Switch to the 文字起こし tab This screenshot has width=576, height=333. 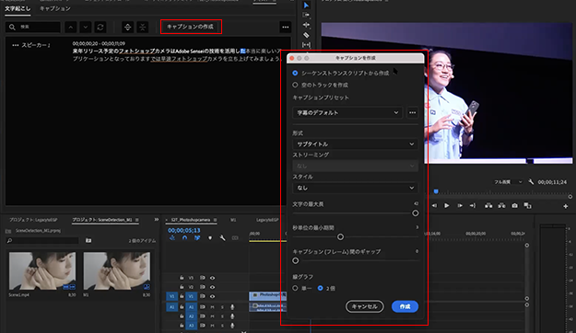18,8
